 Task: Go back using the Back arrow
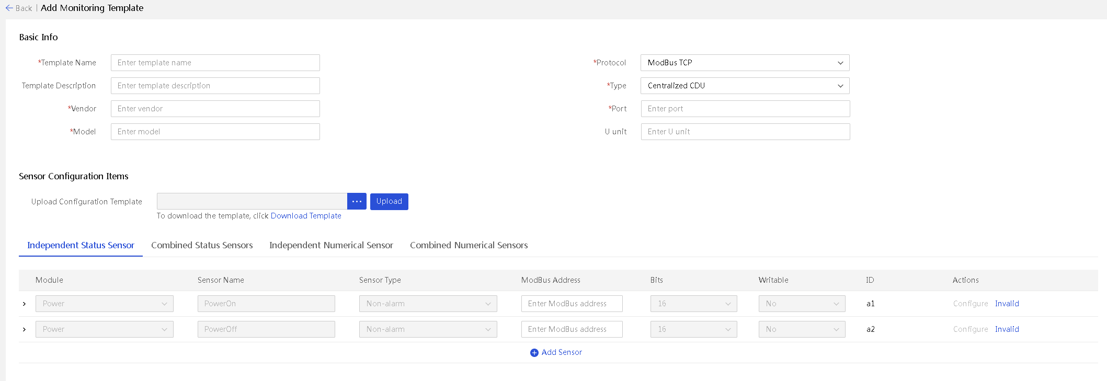click(9, 8)
